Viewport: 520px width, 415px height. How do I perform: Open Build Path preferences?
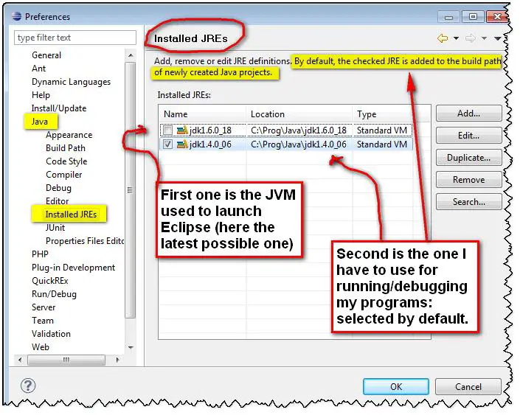click(66, 148)
